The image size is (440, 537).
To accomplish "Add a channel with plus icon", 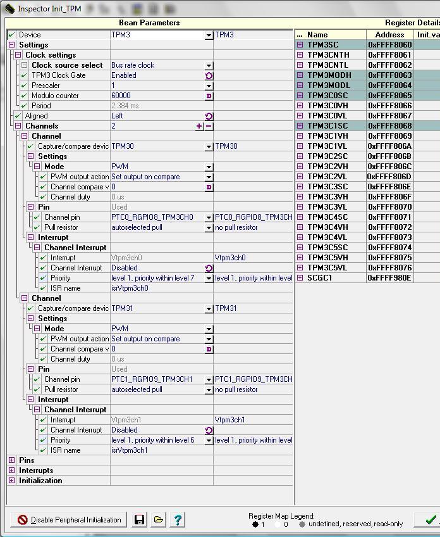I will point(199,126).
